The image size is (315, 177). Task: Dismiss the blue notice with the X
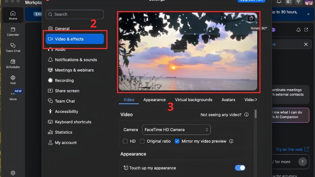306,44
